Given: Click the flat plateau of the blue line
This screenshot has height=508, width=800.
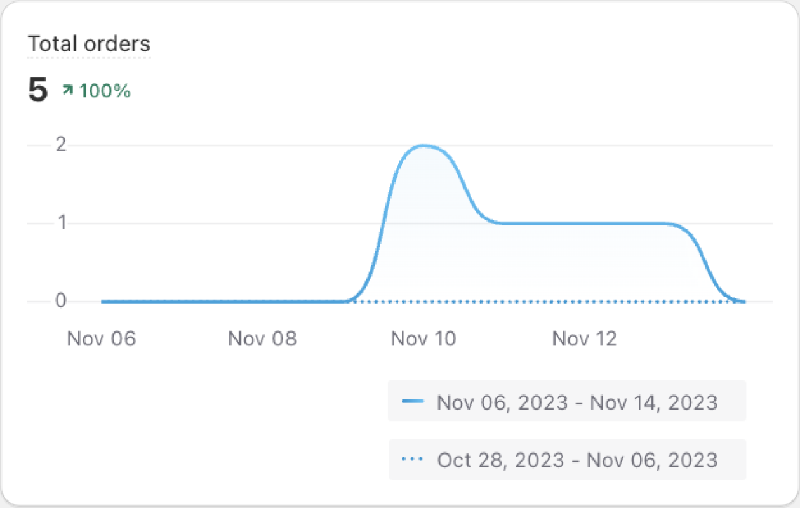Looking at the screenshot, I should coord(584,223).
